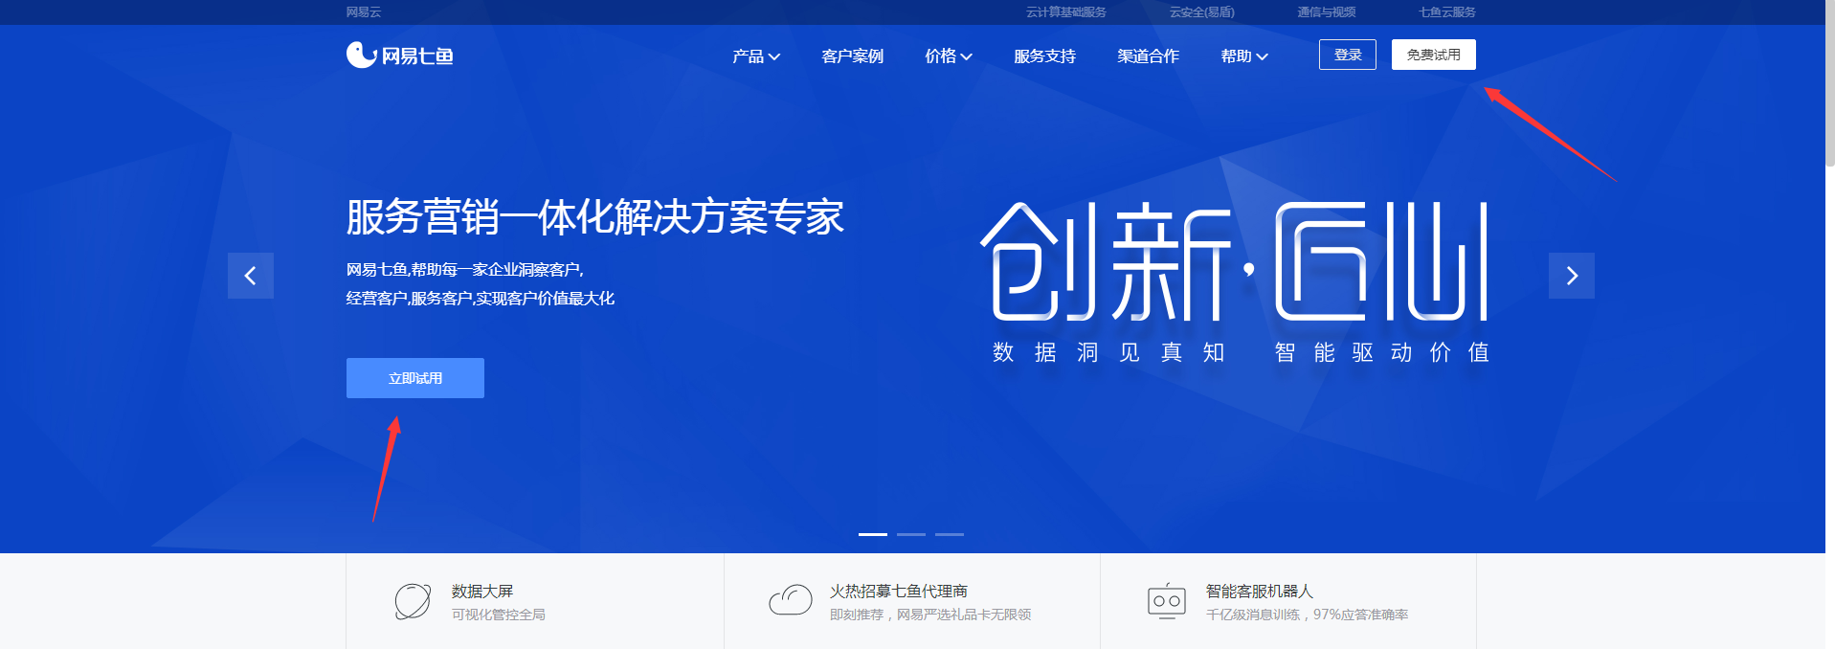Open 云安全(易盾) in top bar
The width and height of the screenshot is (1835, 671).
click(x=1202, y=12)
